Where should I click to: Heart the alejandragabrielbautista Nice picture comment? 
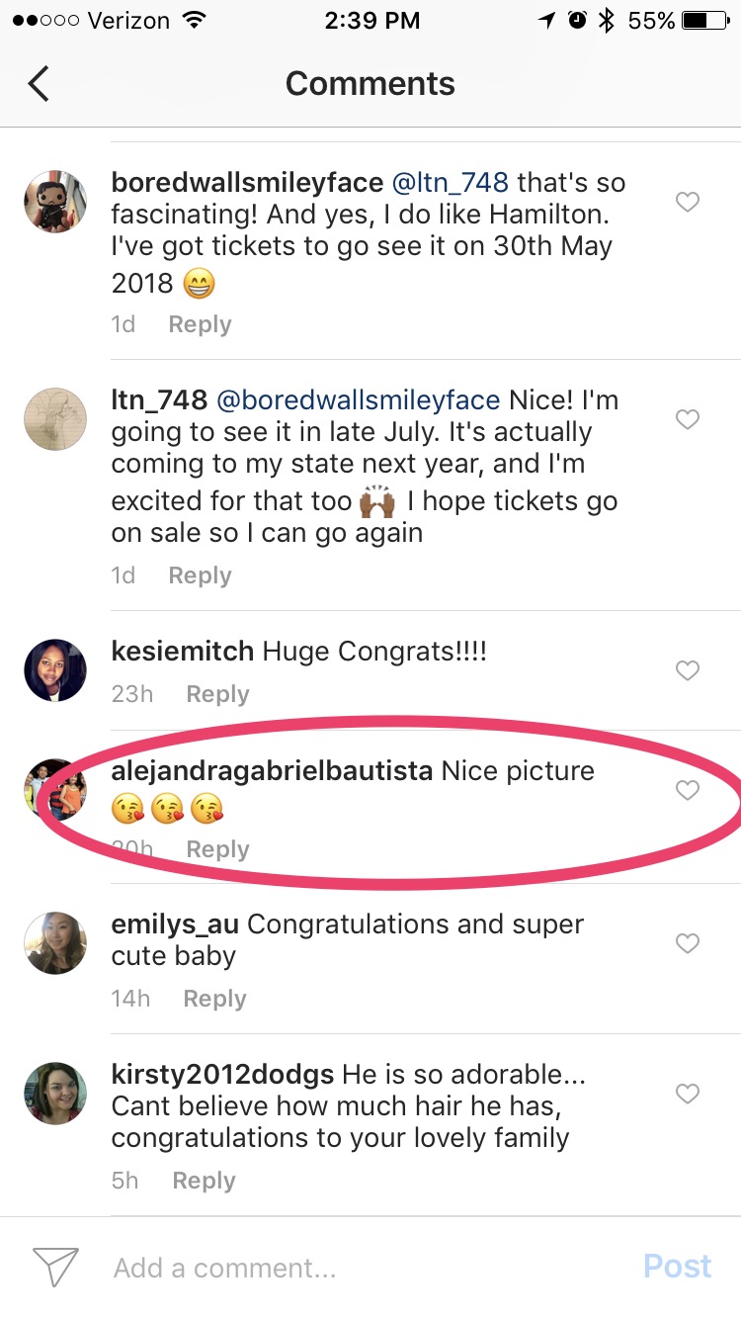[x=687, y=790]
